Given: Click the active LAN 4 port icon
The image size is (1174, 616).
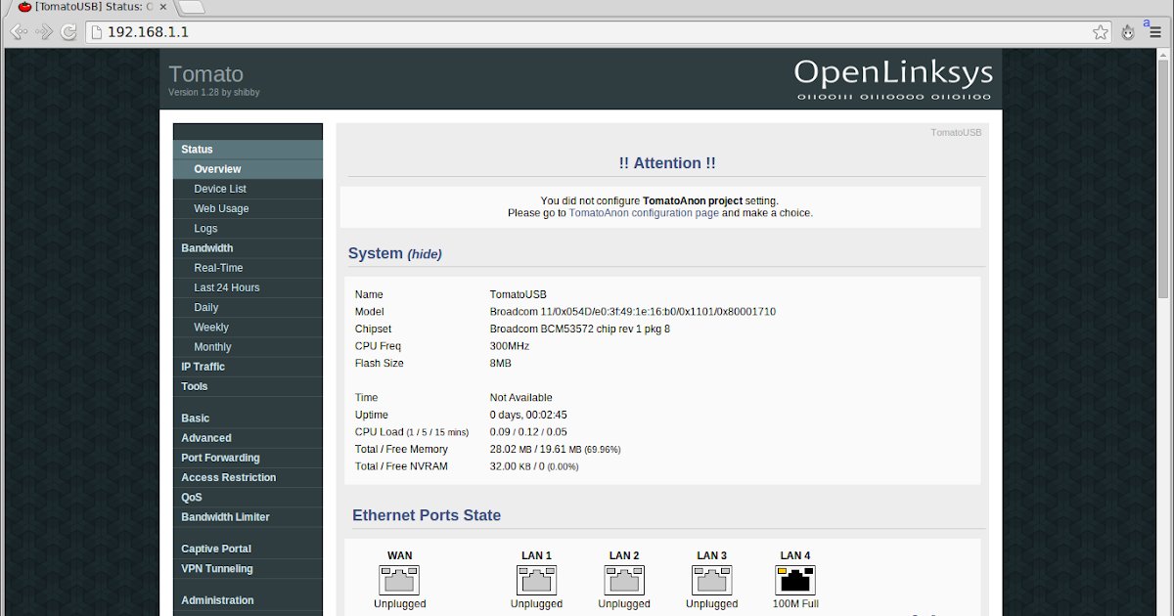Looking at the screenshot, I should click(x=795, y=579).
